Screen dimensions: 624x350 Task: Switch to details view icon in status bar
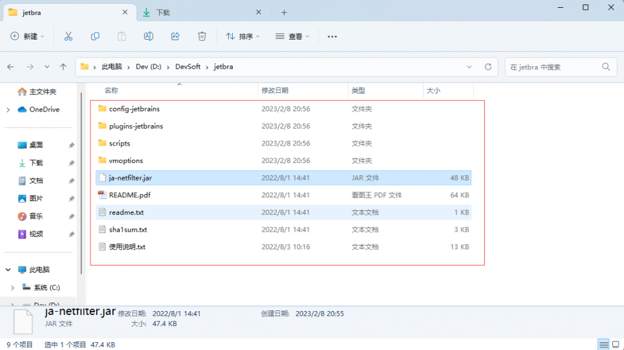pos(604,344)
